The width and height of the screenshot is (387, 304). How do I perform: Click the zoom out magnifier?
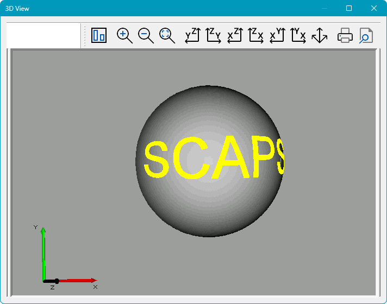tap(146, 35)
